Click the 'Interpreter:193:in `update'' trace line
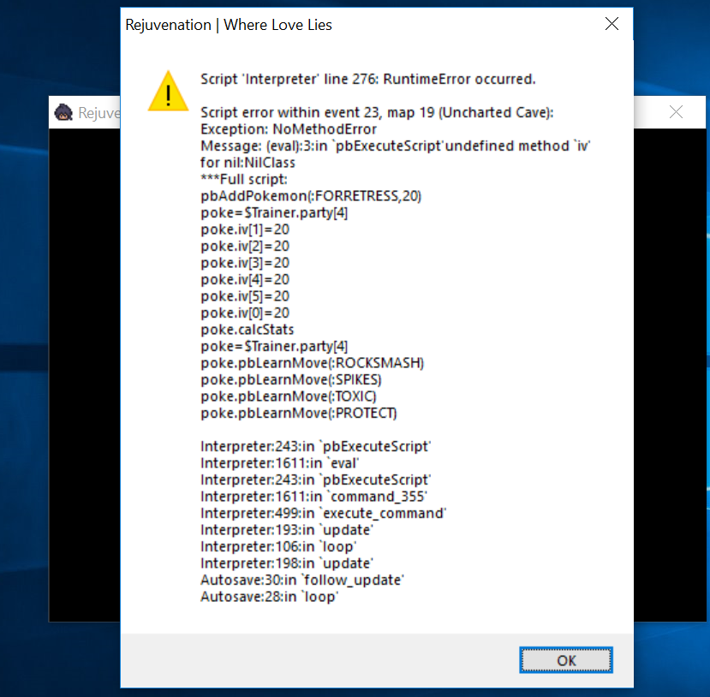The image size is (710, 697). pyautogui.click(x=287, y=530)
